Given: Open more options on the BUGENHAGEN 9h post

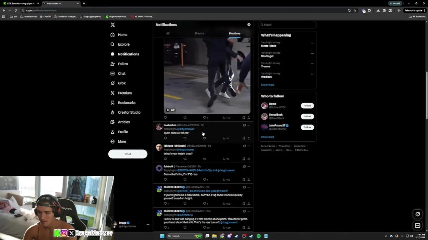Looking at the screenshot, I should coord(249,187).
